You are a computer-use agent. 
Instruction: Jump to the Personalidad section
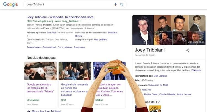point(49,47)
